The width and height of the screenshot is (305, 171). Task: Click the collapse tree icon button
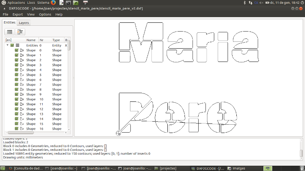(20, 32)
